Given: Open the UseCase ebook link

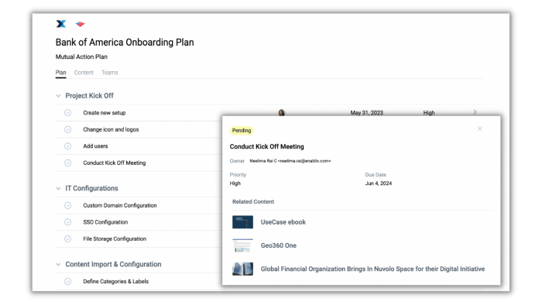Looking at the screenshot, I should click(x=283, y=222).
